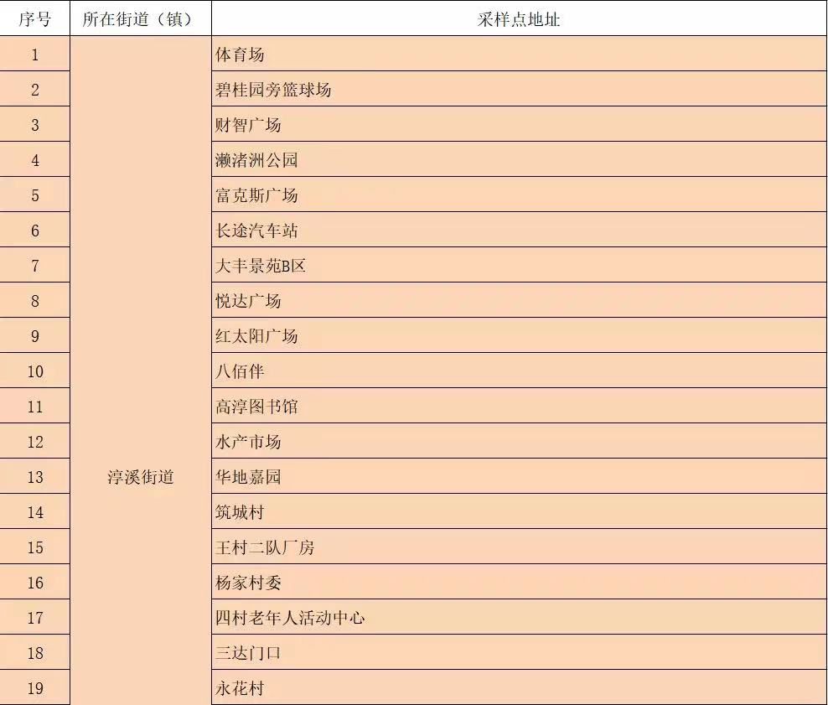Select the cell 高淳图书馆
The width and height of the screenshot is (828, 705).
519,406
